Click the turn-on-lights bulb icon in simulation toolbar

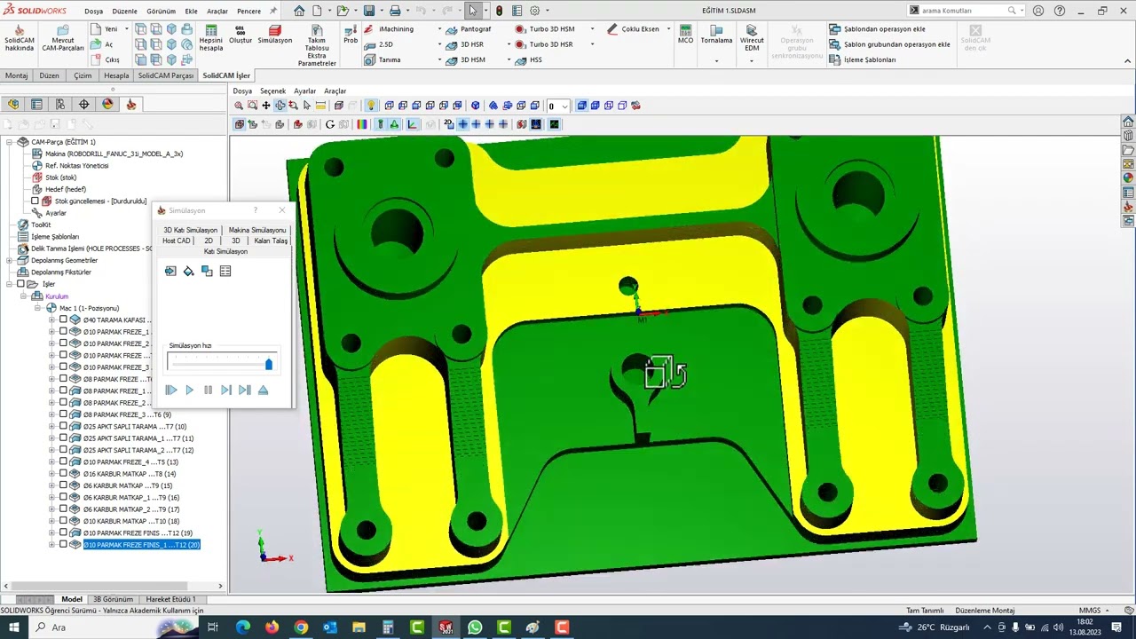coord(372,106)
